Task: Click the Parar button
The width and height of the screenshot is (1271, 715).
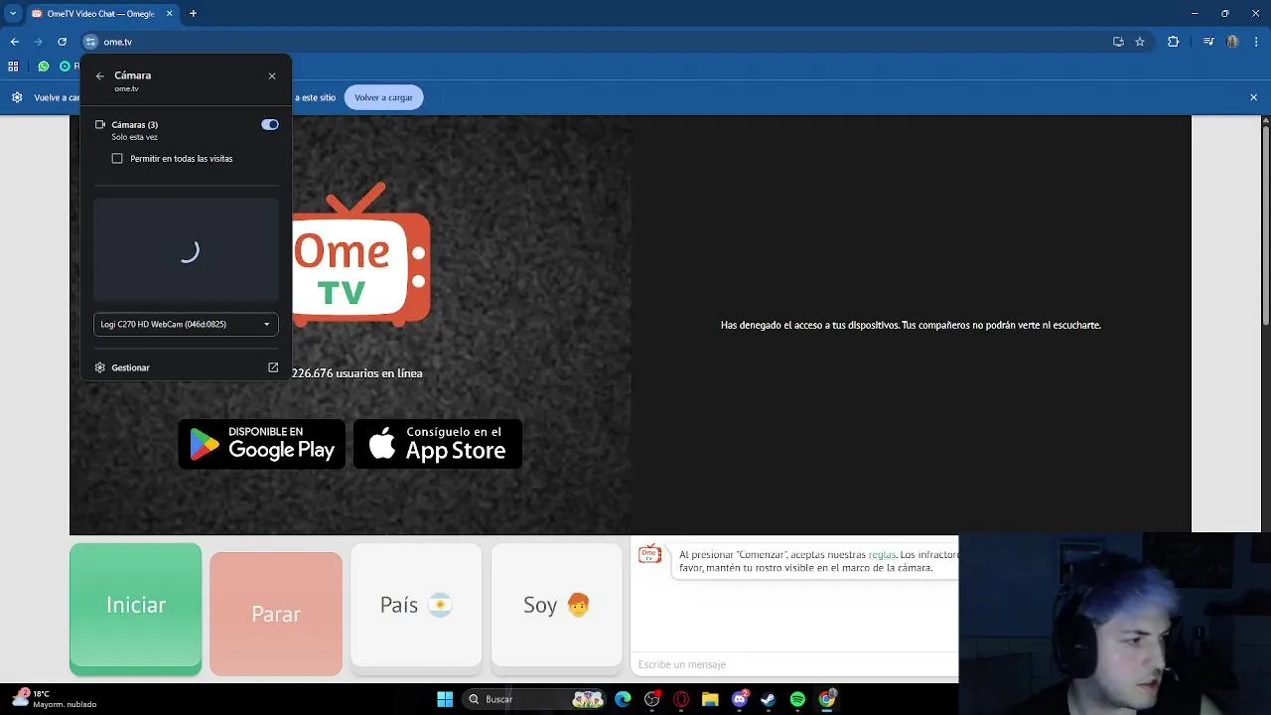Action: (276, 614)
